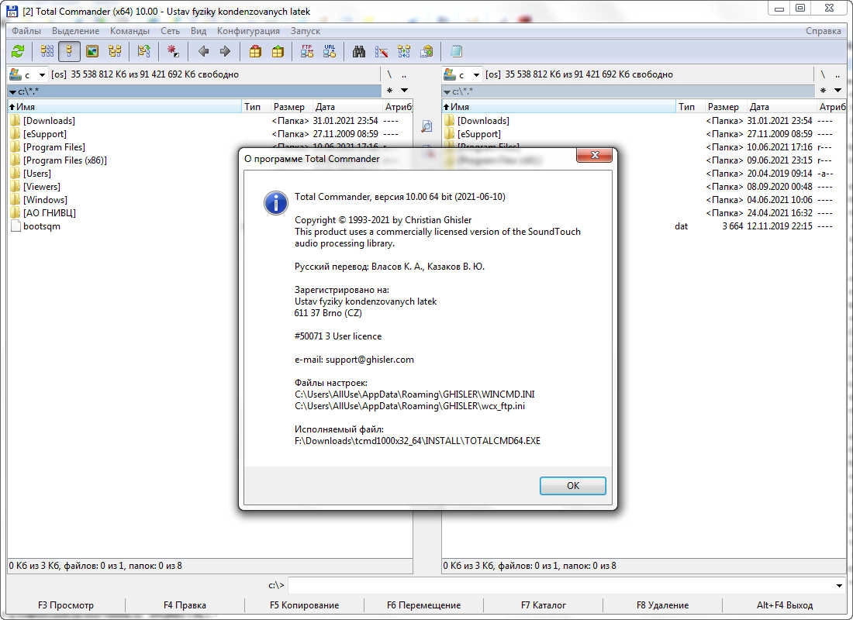The width and height of the screenshot is (853, 620).
Task: Go back with the left arrow icon
Action: tap(203, 52)
